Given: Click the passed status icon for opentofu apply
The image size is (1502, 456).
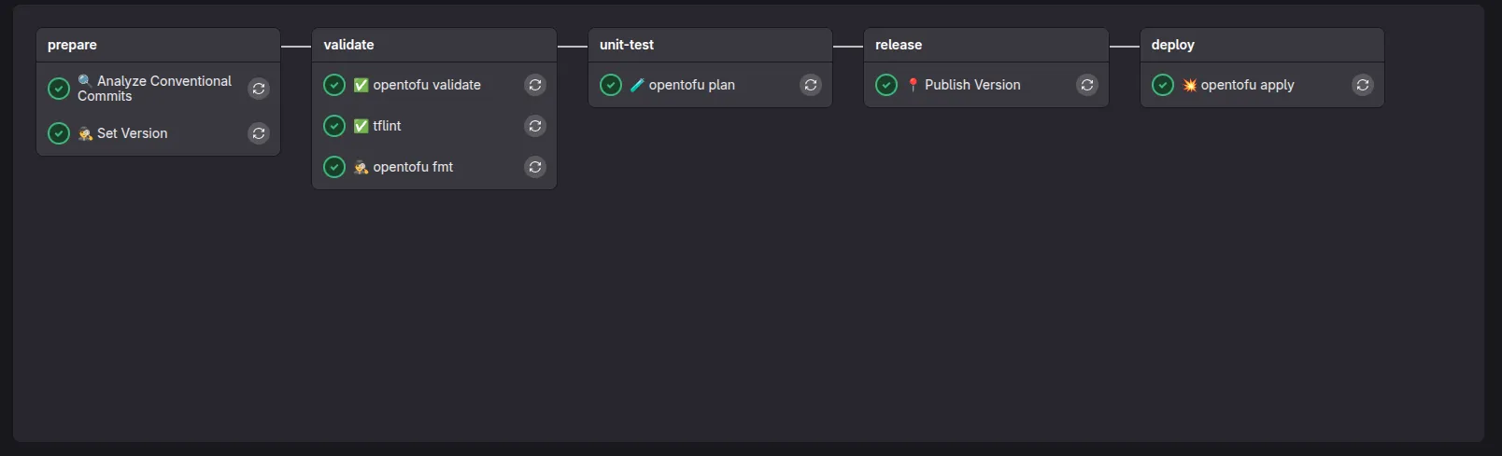Looking at the screenshot, I should 1163,85.
